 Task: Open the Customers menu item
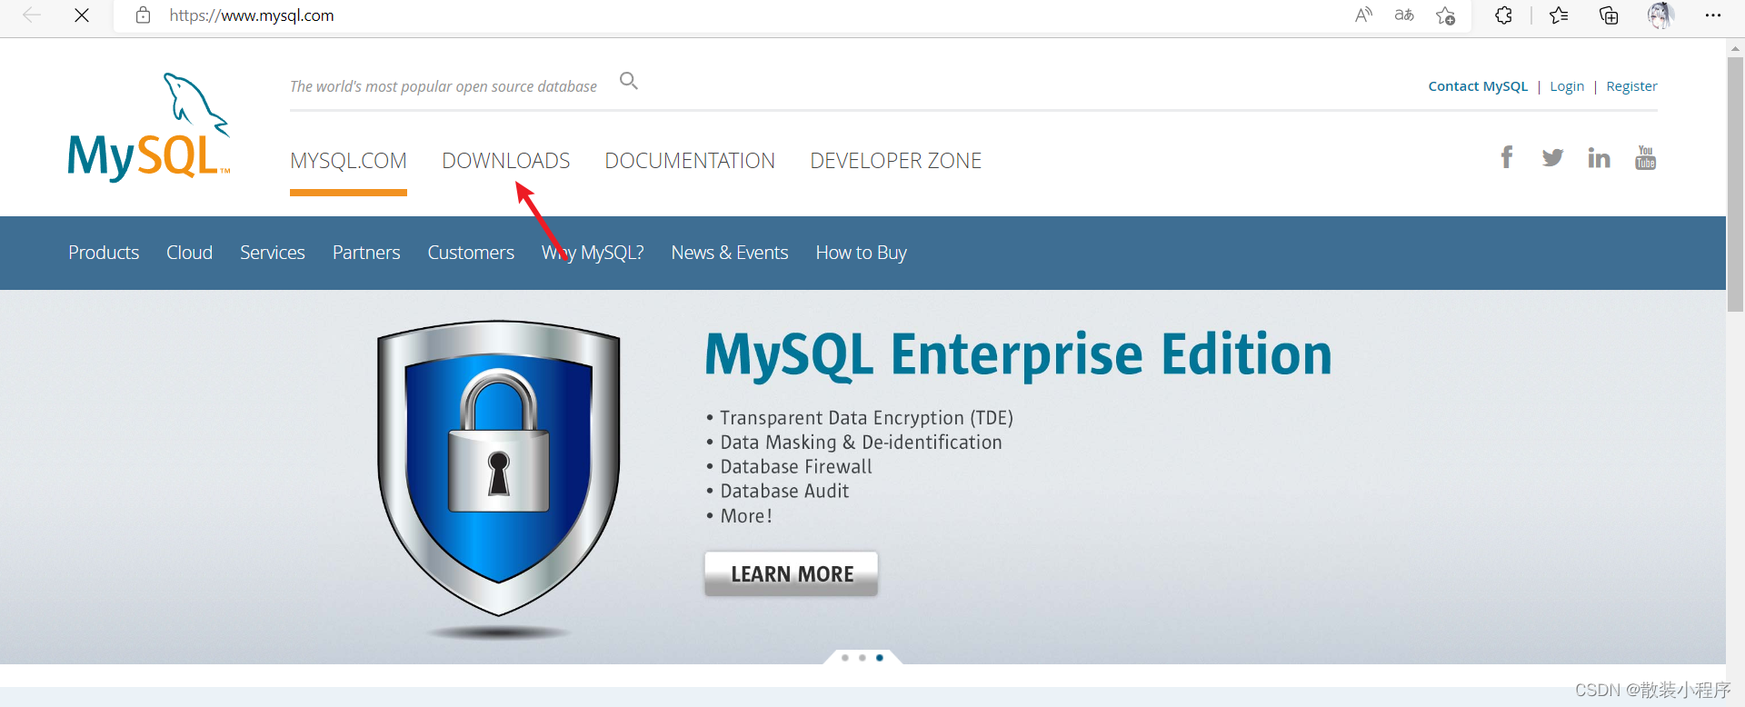[471, 253]
